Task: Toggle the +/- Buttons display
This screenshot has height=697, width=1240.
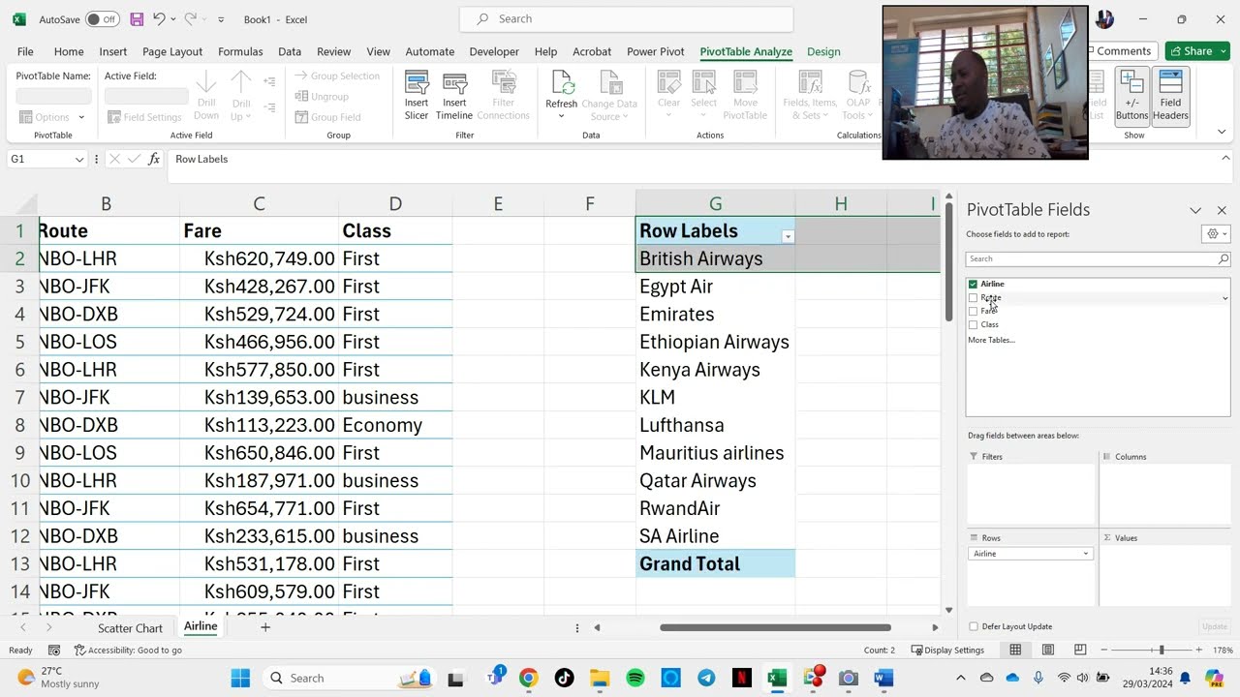Action: coord(1131,96)
